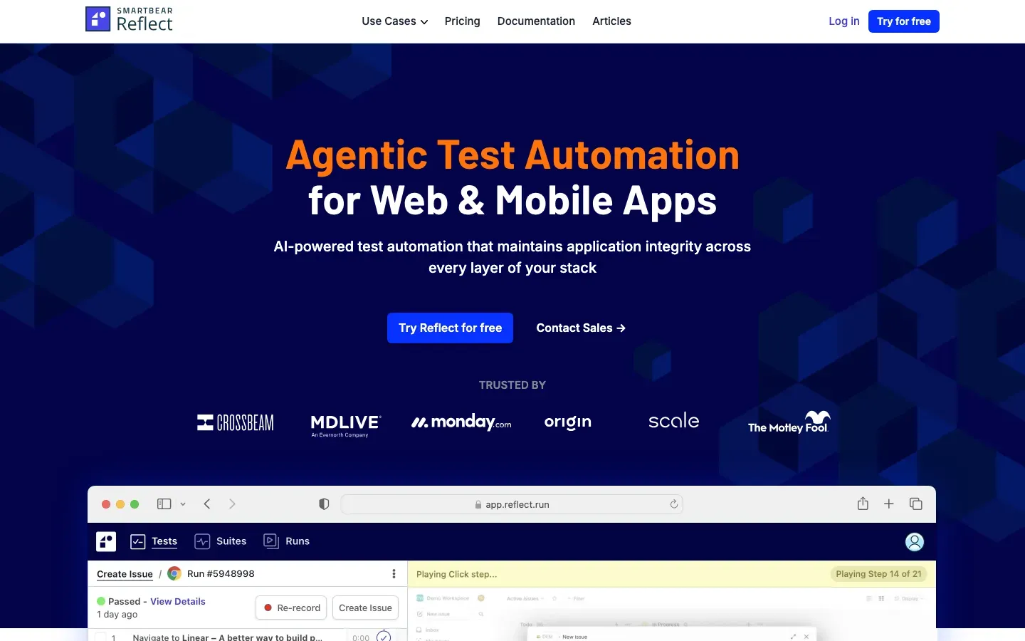
Task: Click the Run #5948998 text
Action: 221,573
